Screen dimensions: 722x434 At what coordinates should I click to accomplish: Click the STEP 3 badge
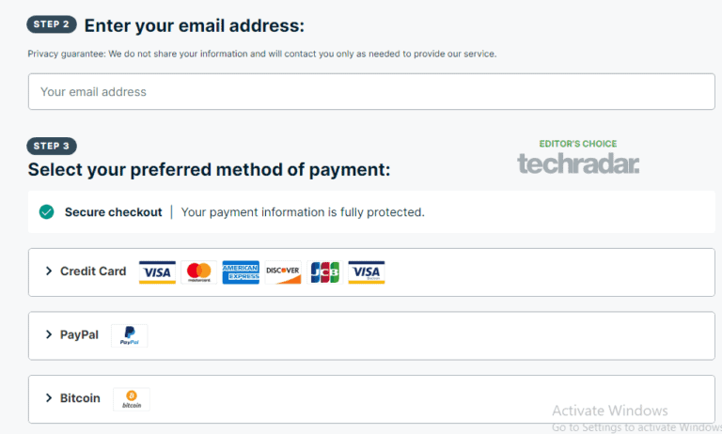[52, 146]
